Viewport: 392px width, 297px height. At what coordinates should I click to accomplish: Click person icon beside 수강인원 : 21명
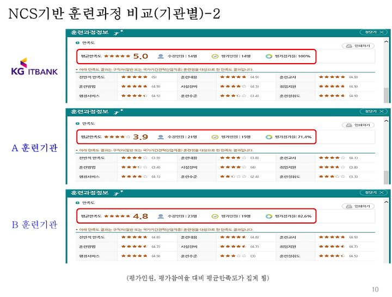pos(161,137)
